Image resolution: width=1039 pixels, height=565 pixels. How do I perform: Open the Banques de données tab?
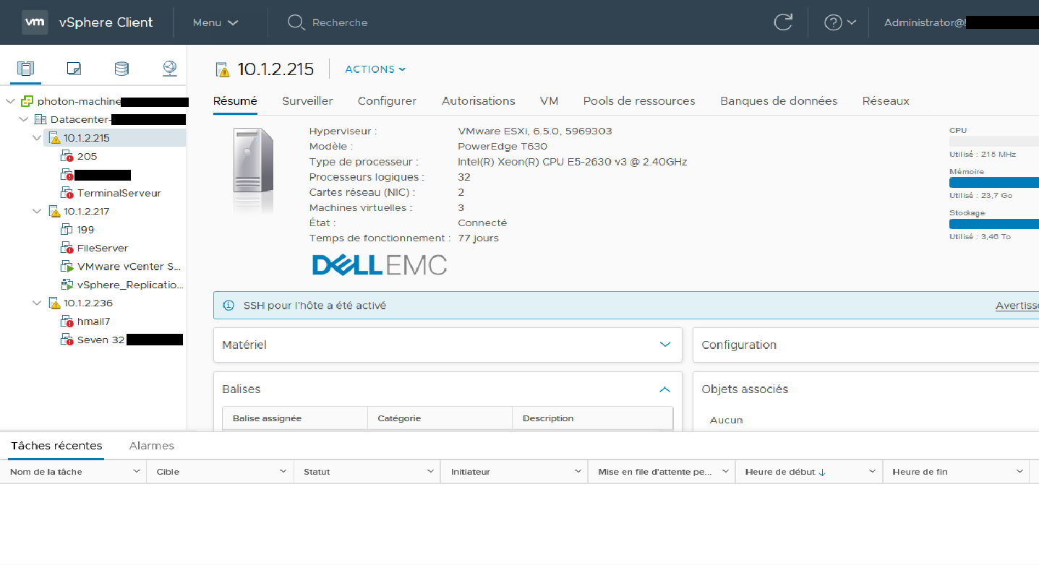[778, 101]
